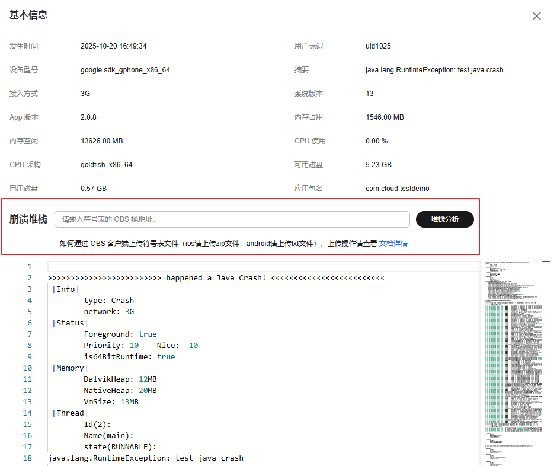The width and height of the screenshot is (557, 466).
Task: Click the OBS bucket address input field
Action: (232, 219)
